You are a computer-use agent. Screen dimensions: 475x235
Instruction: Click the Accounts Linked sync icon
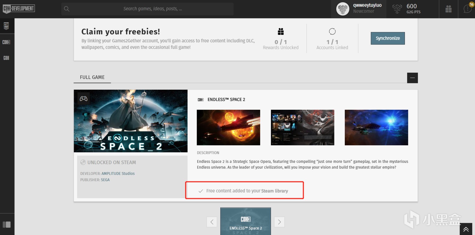coord(332,31)
